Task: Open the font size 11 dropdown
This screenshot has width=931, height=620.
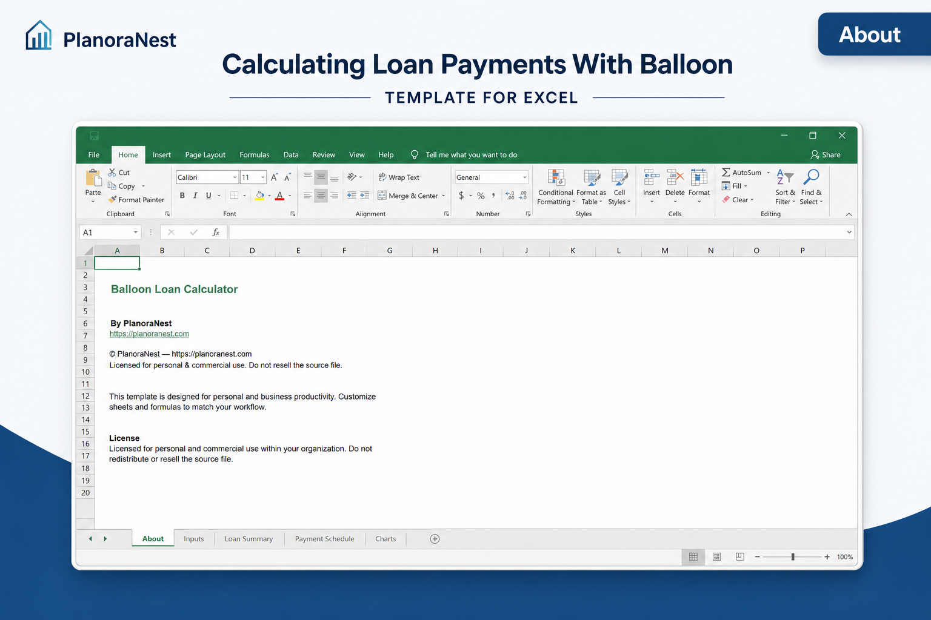Action: pos(262,177)
